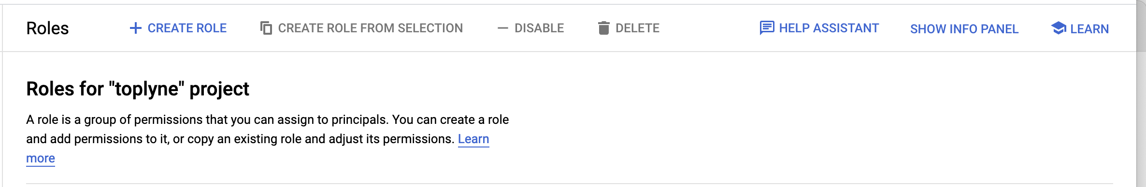Click the chat bubble Help Assistant icon
The height and width of the screenshot is (187, 1146).
tap(767, 28)
